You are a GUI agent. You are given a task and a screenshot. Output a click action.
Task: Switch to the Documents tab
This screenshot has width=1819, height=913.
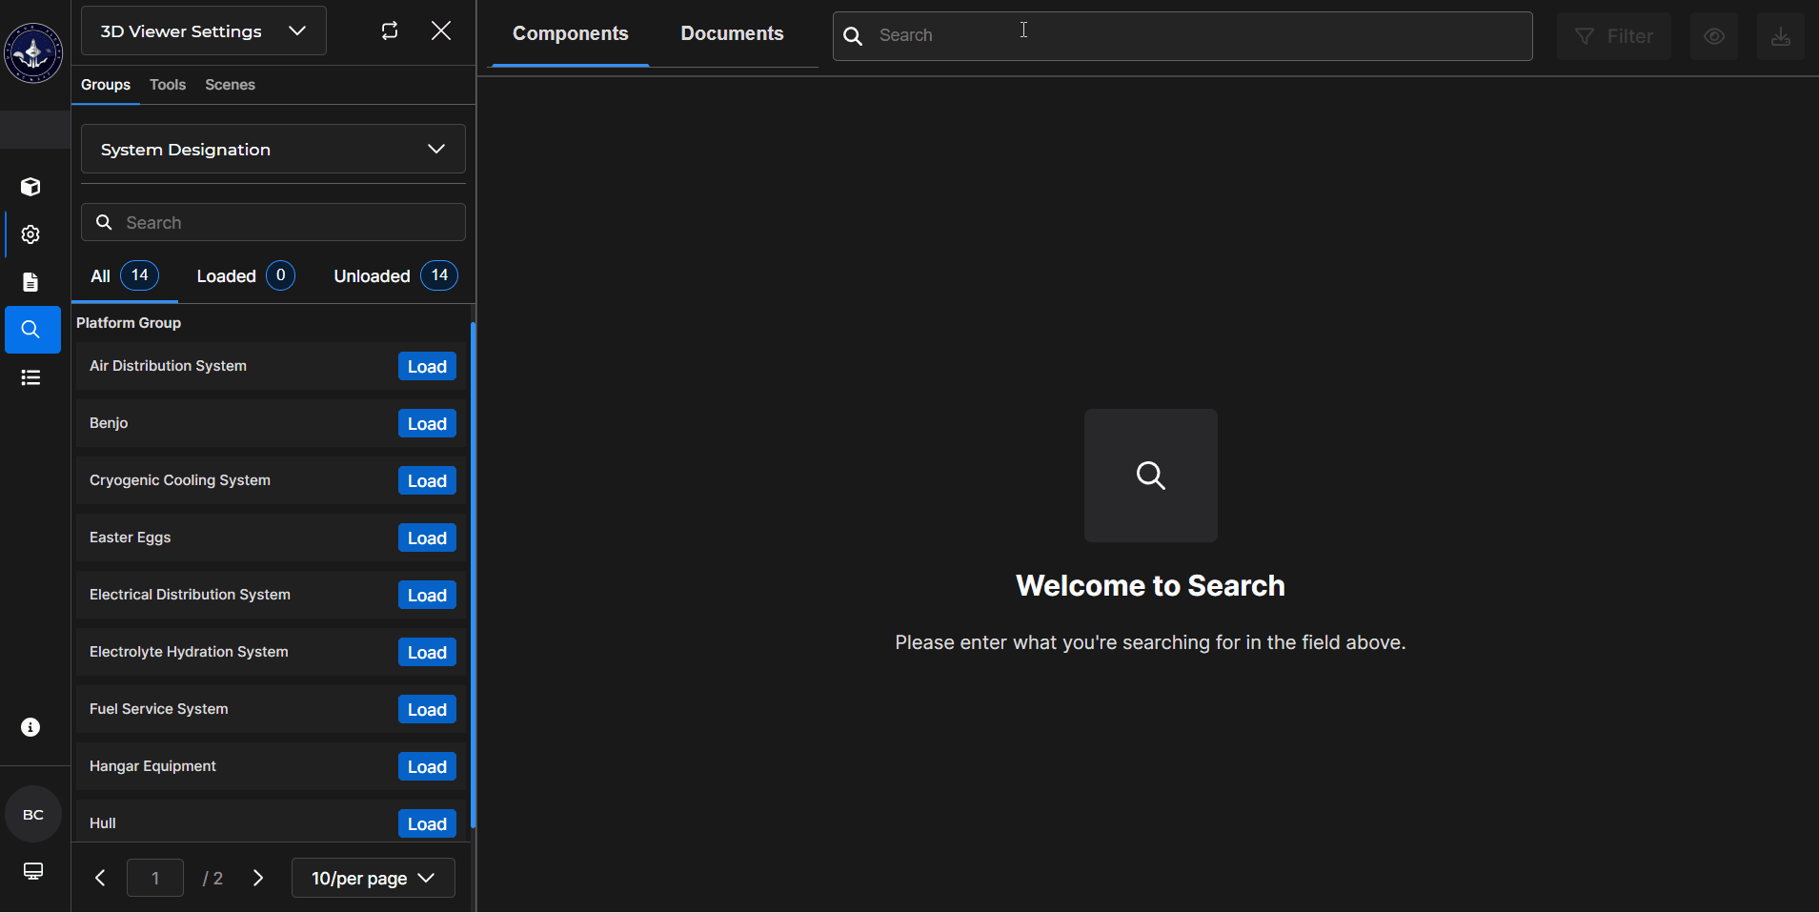coord(732,33)
